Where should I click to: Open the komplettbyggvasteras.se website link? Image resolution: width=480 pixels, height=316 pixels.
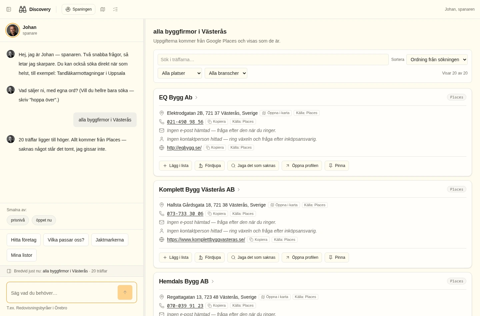[x=206, y=239]
